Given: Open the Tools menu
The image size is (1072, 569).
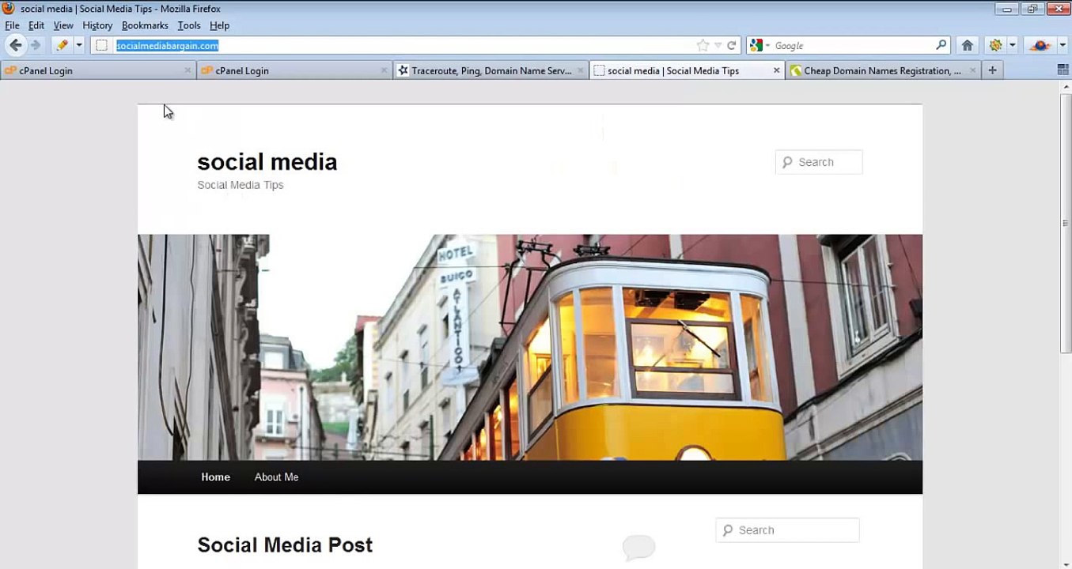Looking at the screenshot, I should coord(189,25).
